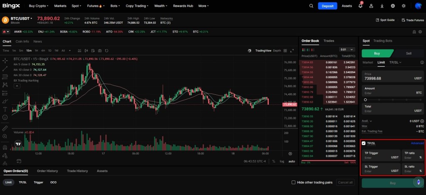Click the blue Deposit button
This screenshot has height=195, width=426.
tap(327, 6)
